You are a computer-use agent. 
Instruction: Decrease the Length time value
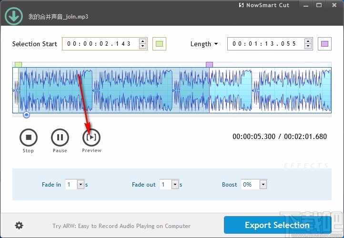(x=308, y=46)
